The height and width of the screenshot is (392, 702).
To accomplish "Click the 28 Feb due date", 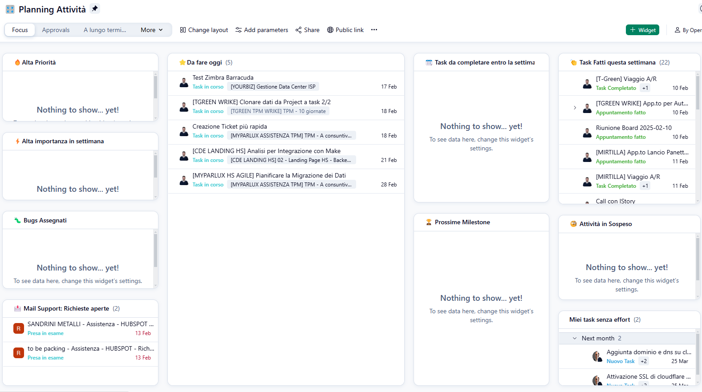I will coord(389,185).
